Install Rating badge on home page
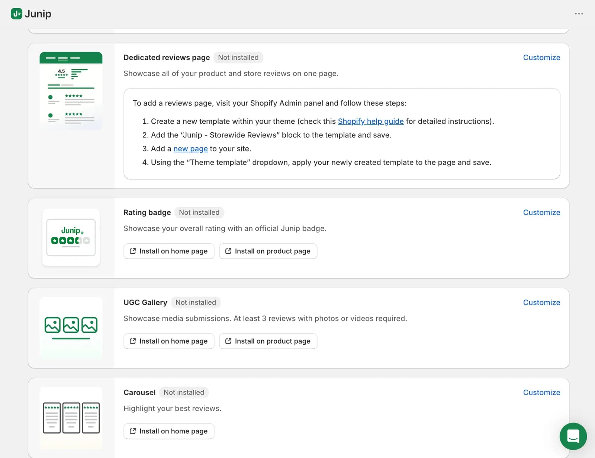 (x=169, y=251)
